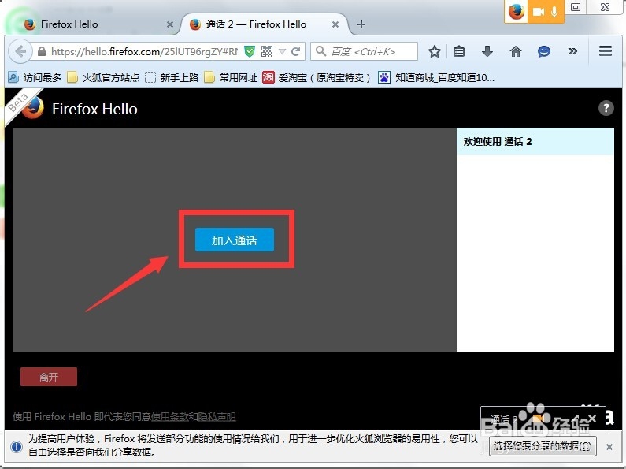
Task: Open the Firefox Hello chat smiley icon
Action: pyautogui.click(x=544, y=51)
